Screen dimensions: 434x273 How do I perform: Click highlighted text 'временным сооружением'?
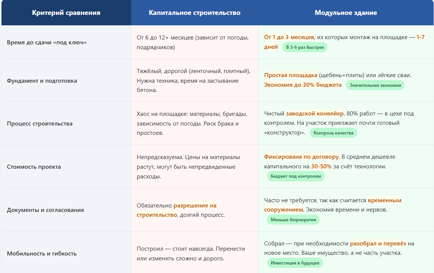click(x=333, y=205)
